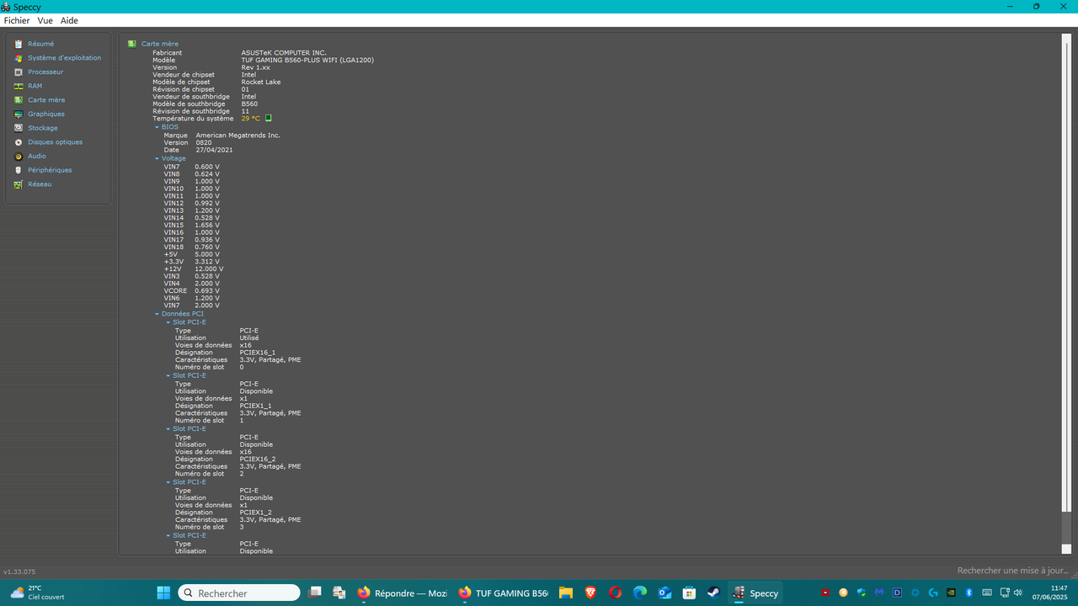This screenshot has width=1078, height=606.
Task: Click the scrollbar down arrow
Action: [x=1066, y=549]
